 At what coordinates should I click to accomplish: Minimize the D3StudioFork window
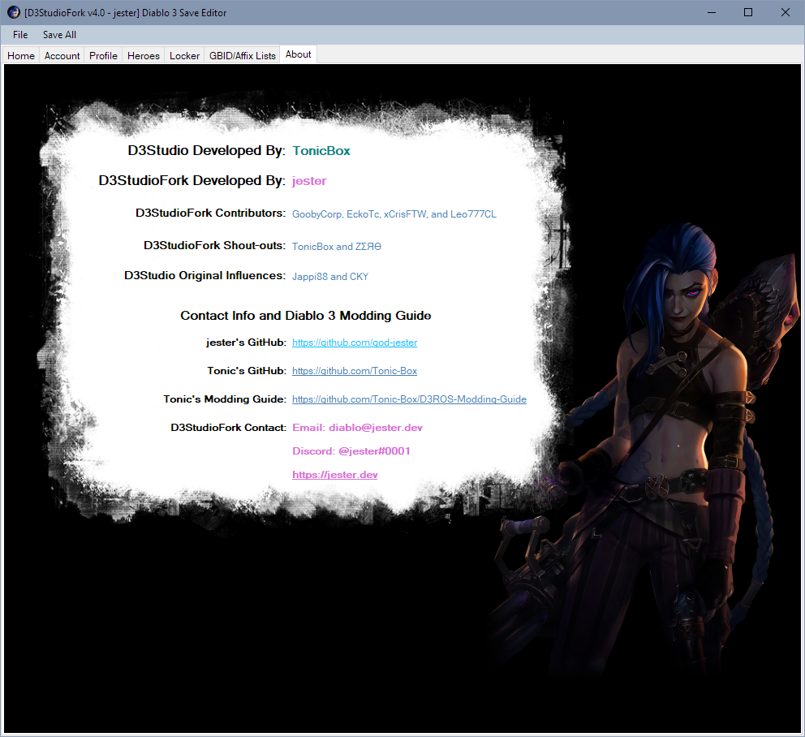pos(712,12)
